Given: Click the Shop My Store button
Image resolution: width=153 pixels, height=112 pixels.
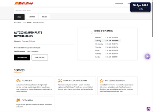Looking at the screenshot, I should pyautogui.click(x=22, y=58).
